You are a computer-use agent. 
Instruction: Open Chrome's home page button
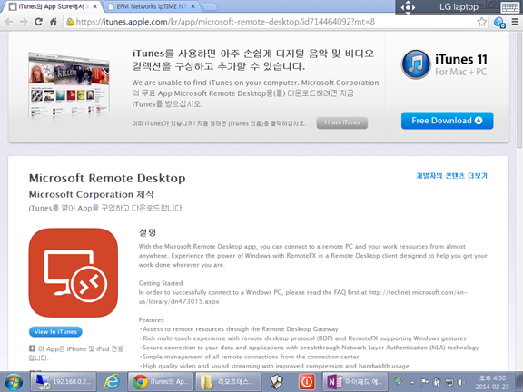click(x=53, y=22)
